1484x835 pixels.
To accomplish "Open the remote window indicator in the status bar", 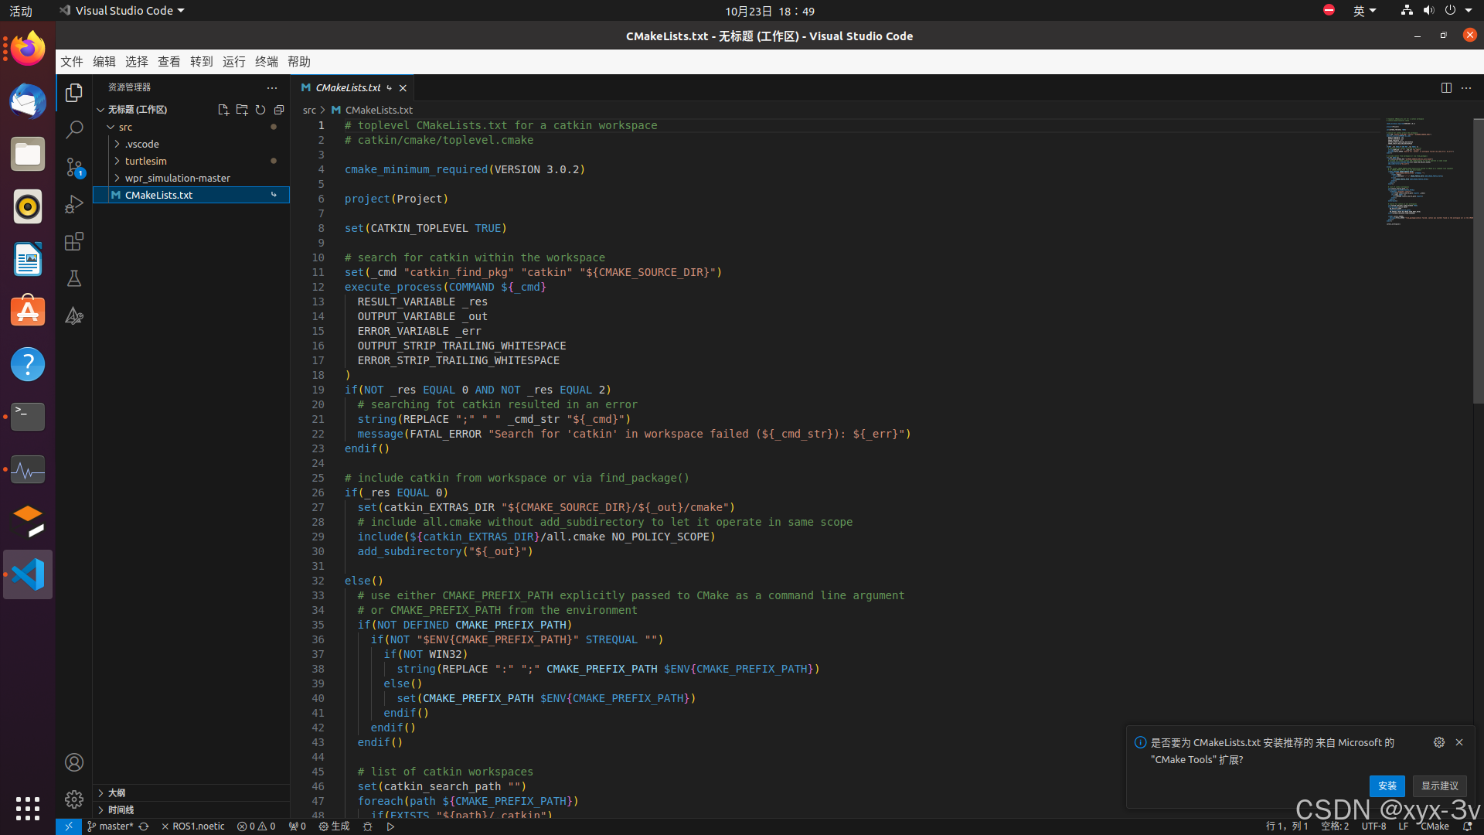I will pyautogui.click(x=68, y=826).
